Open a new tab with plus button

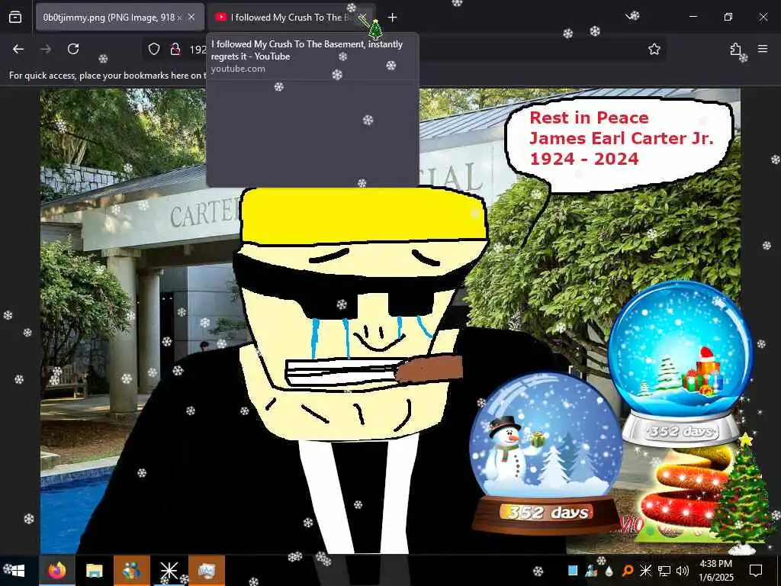click(393, 18)
